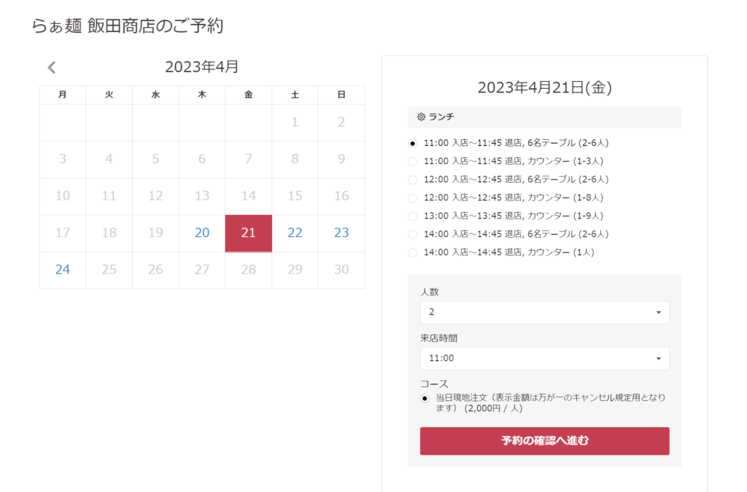
Task: Select 13:00 カウンター (1-9人) slot
Action: pyautogui.click(x=413, y=216)
